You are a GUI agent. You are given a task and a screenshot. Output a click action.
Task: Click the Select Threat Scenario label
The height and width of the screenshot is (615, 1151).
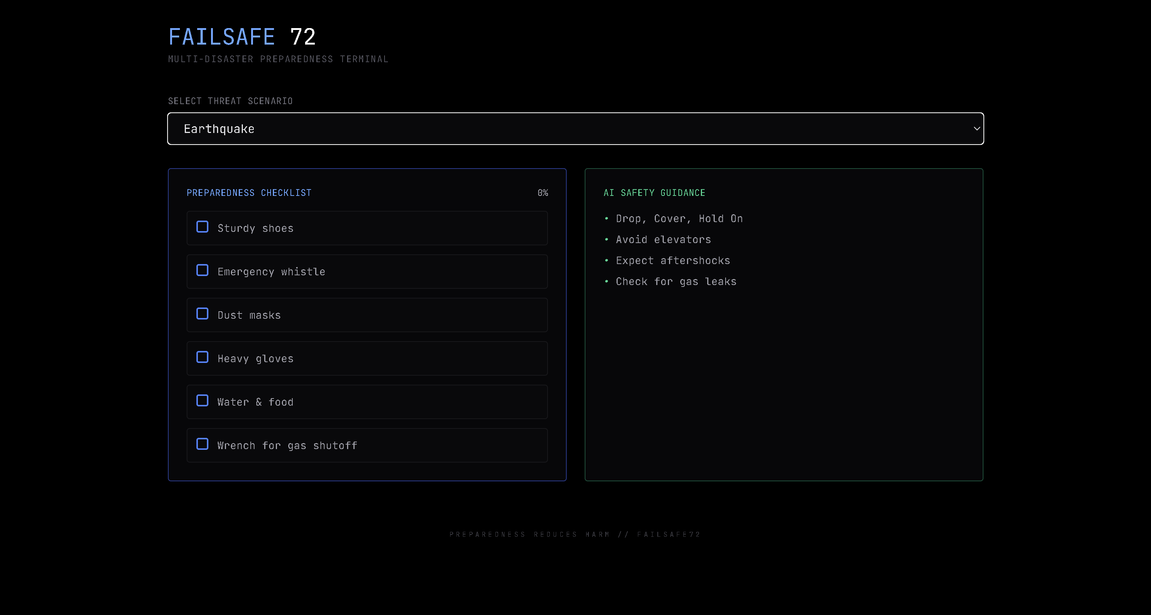[230, 101]
